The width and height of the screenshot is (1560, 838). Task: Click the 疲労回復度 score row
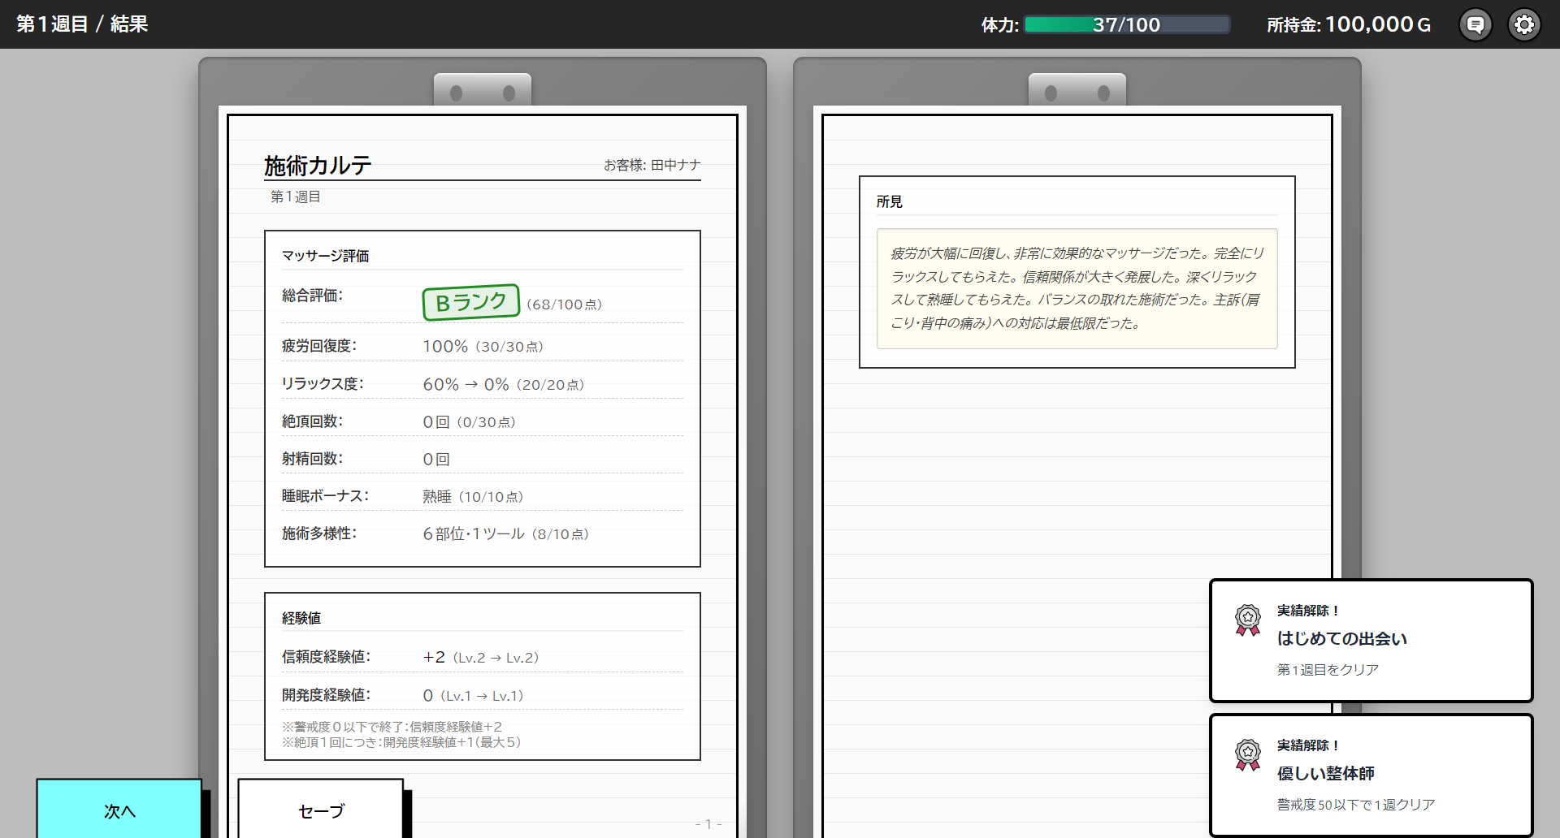pos(482,347)
